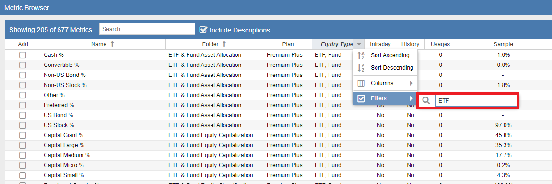
Task: Click the Convertible % metric name
Action: [x=61, y=65]
